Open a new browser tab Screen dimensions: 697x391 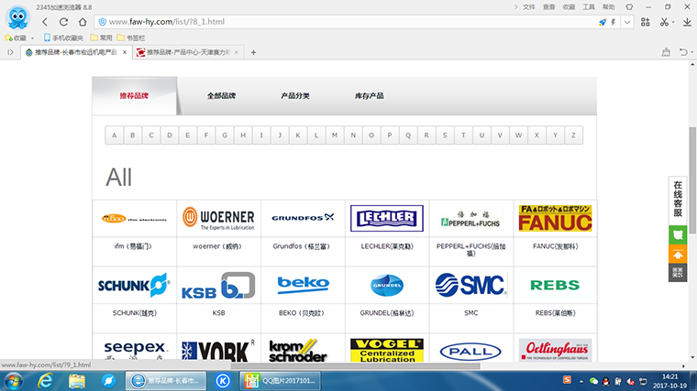(253, 52)
